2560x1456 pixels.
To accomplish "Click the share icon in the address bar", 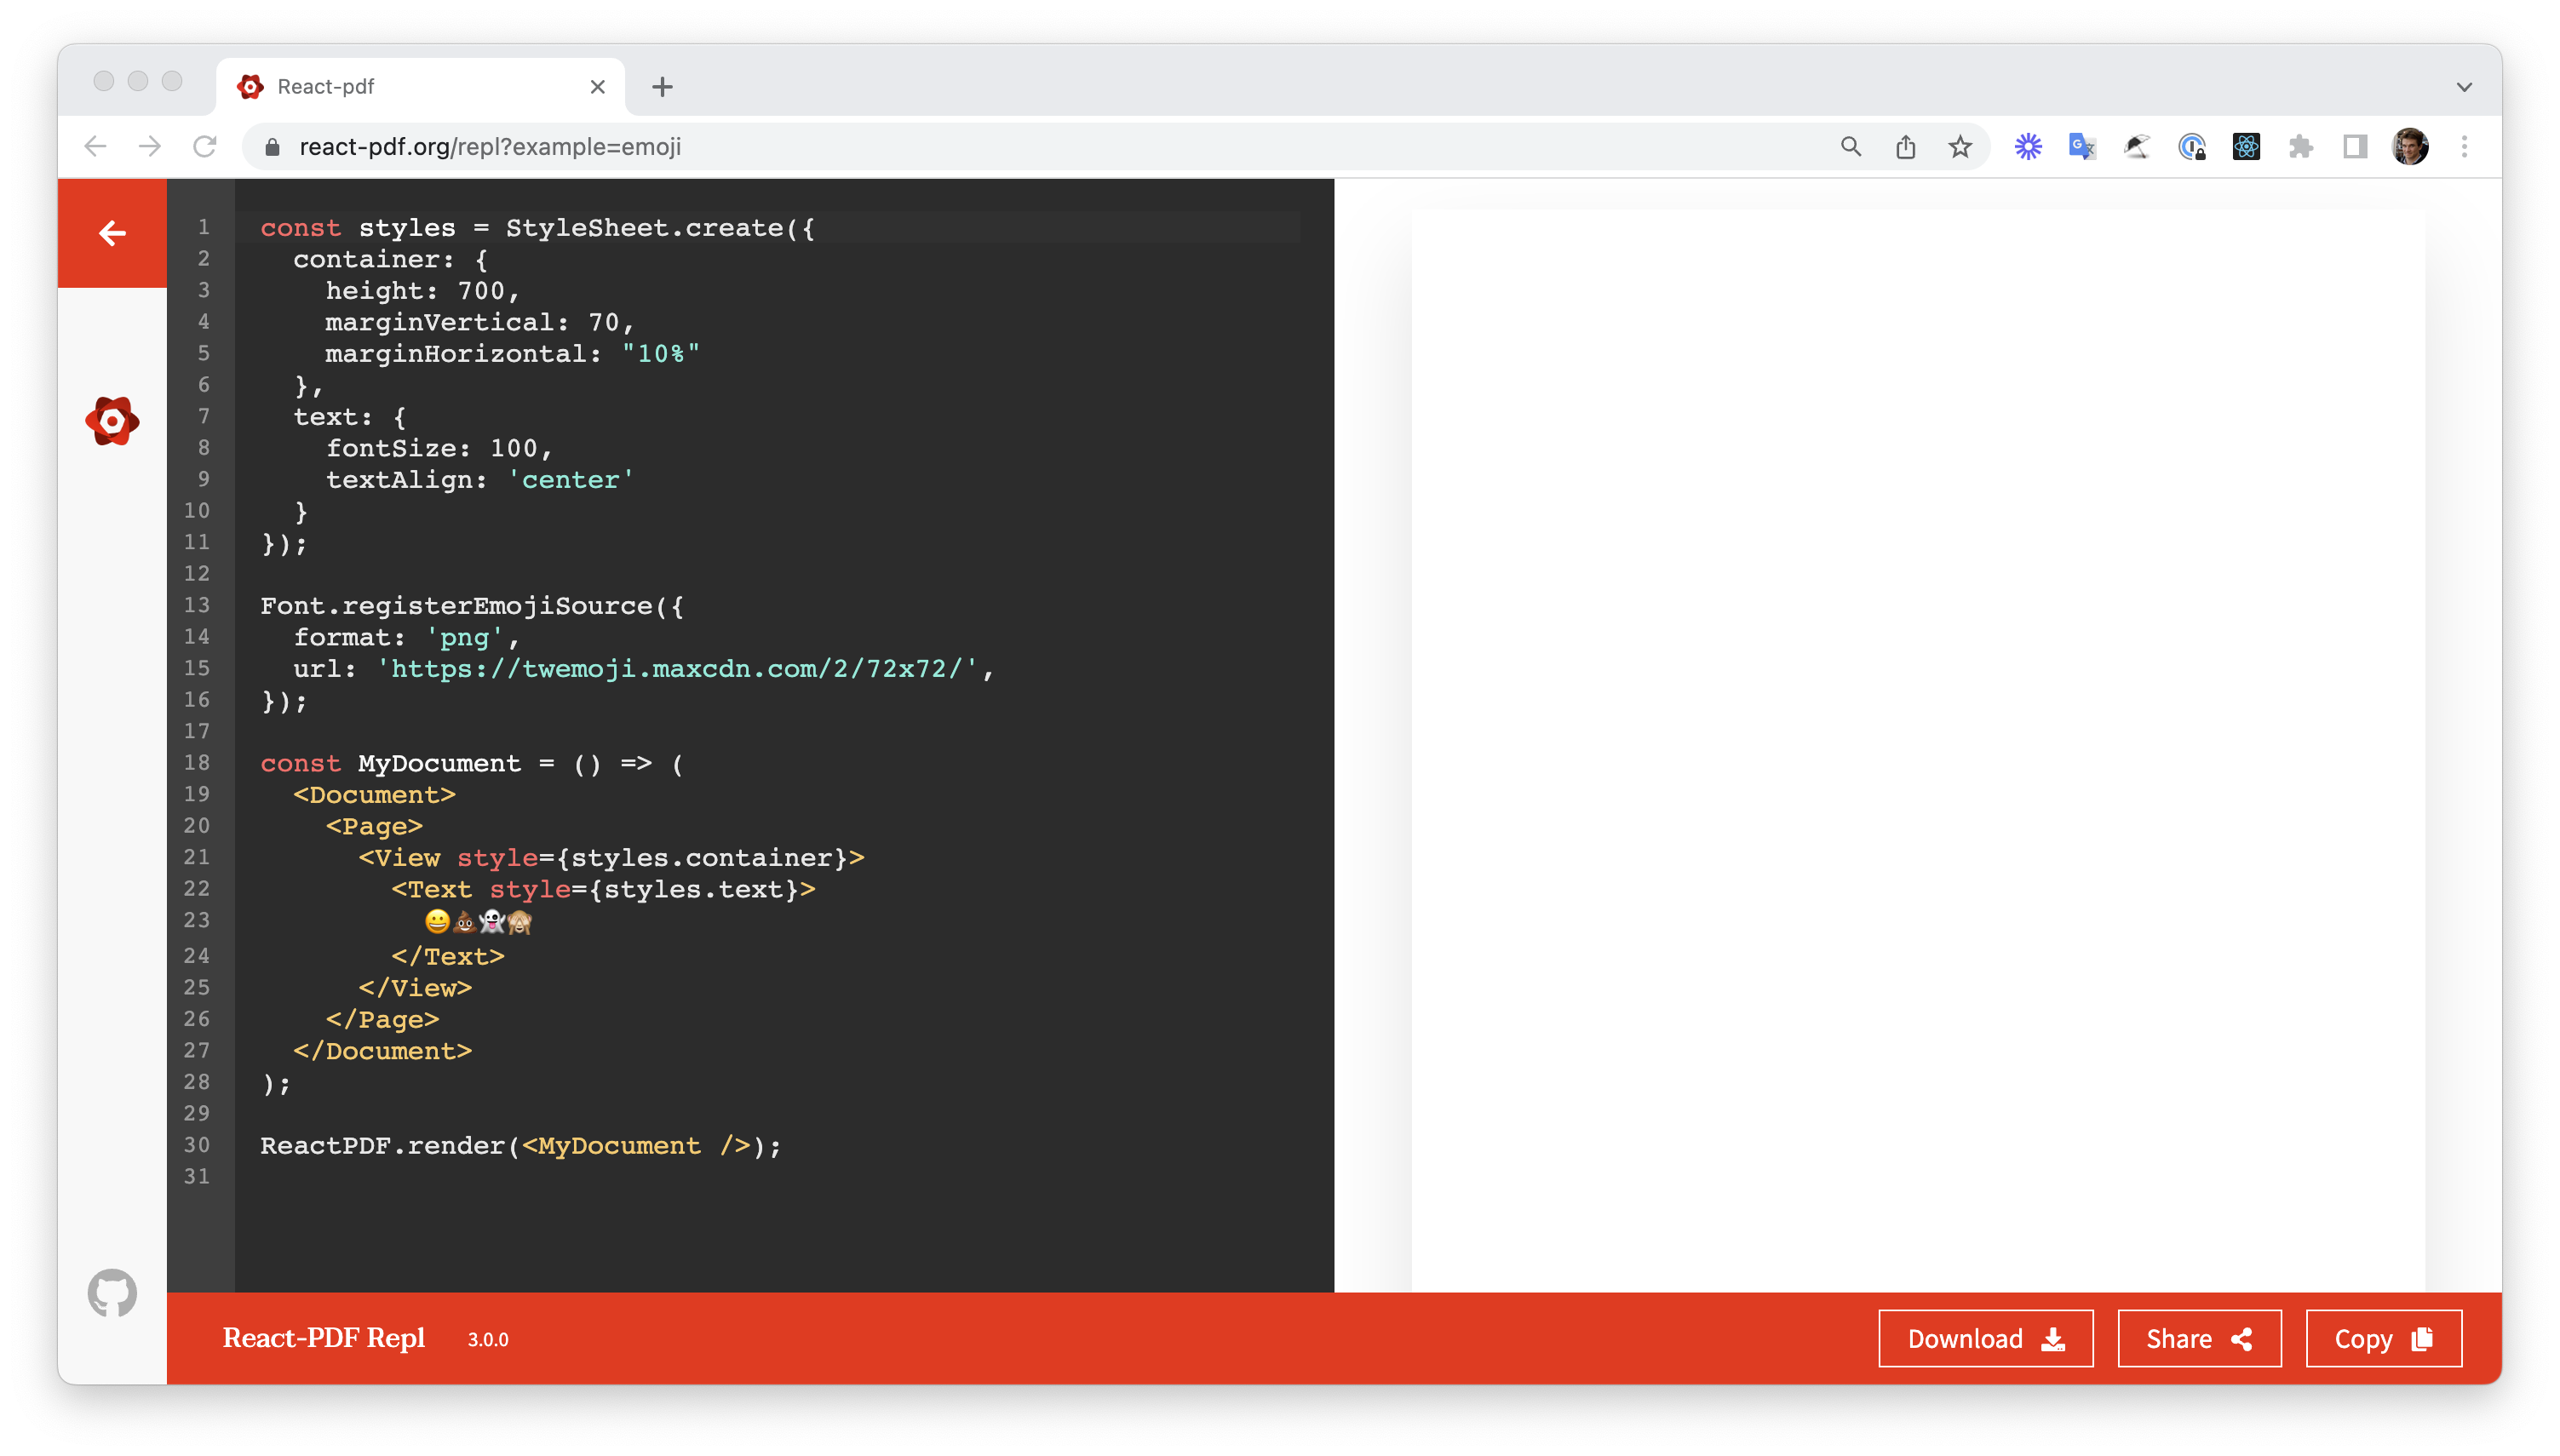I will coord(1905,146).
